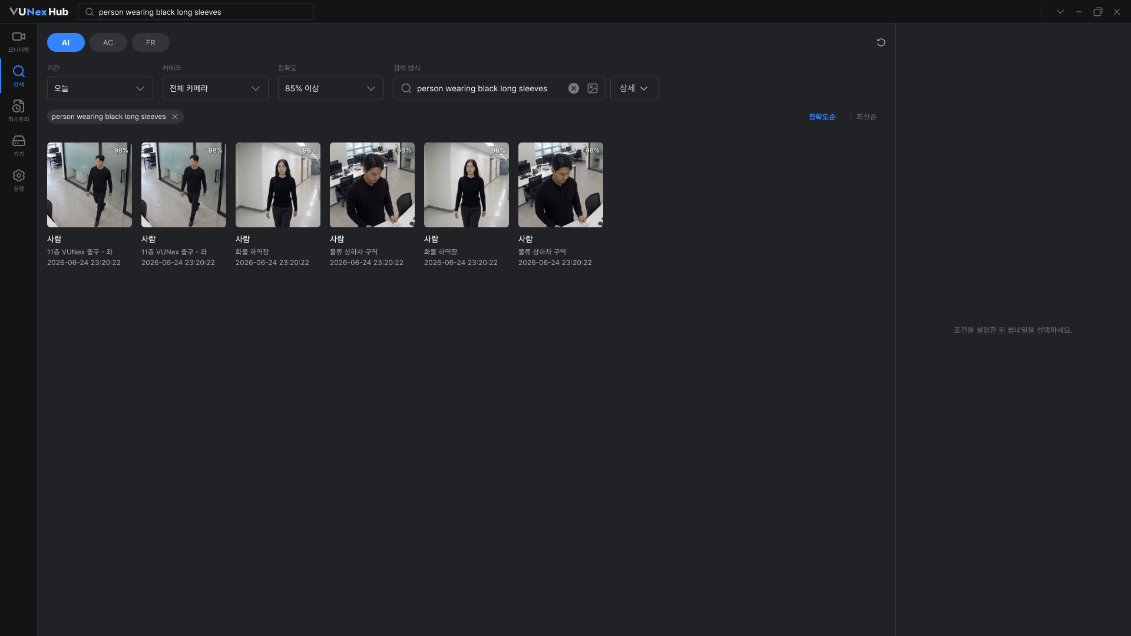
Task: Expand the 상세 details dropdown
Action: (634, 88)
